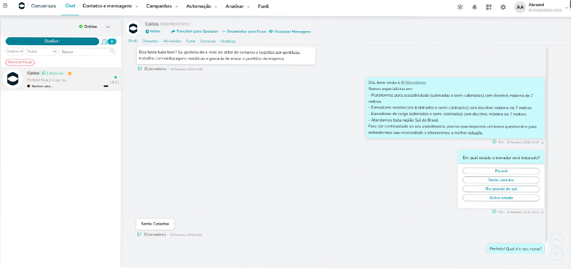Click the search magnifier icon

point(112,51)
